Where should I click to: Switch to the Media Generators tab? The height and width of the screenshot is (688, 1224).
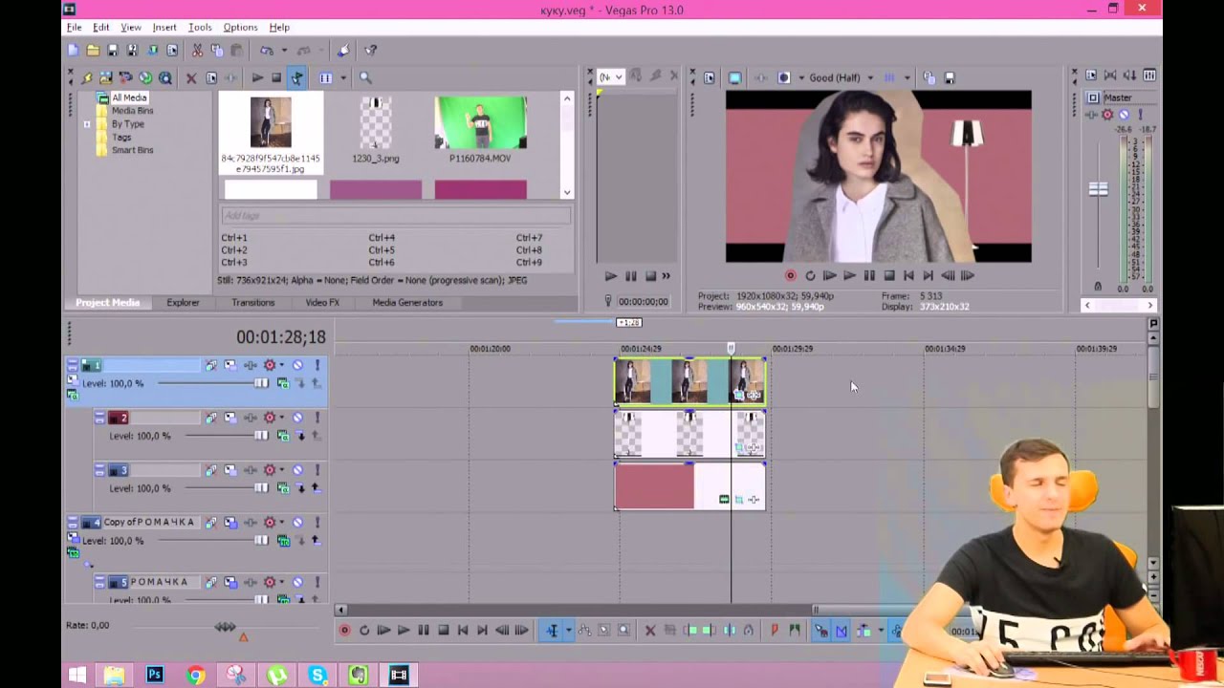pyautogui.click(x=407, y=302)
